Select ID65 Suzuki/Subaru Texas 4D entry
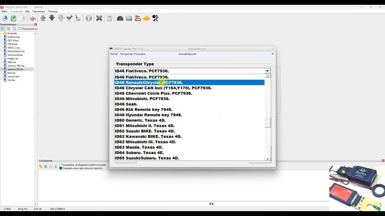 (x=189, y=158)
